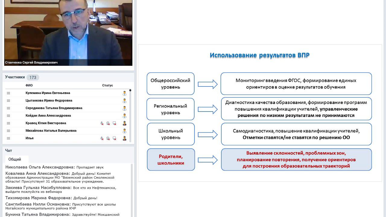Image resolution: width=386 pixels, height=217 pixels.
Task: Open row menu for Серединова Татьяна Владимировна
Action: [x=8, y=108]
